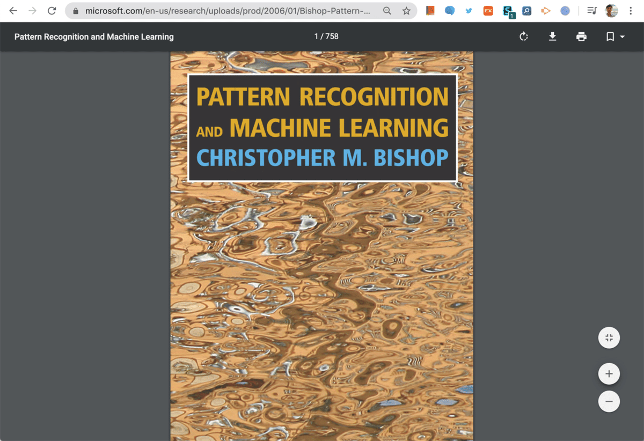This screenshot has width=644, height=441.
Task: Open the S extension with badge 1
Action: click(508, 11)
